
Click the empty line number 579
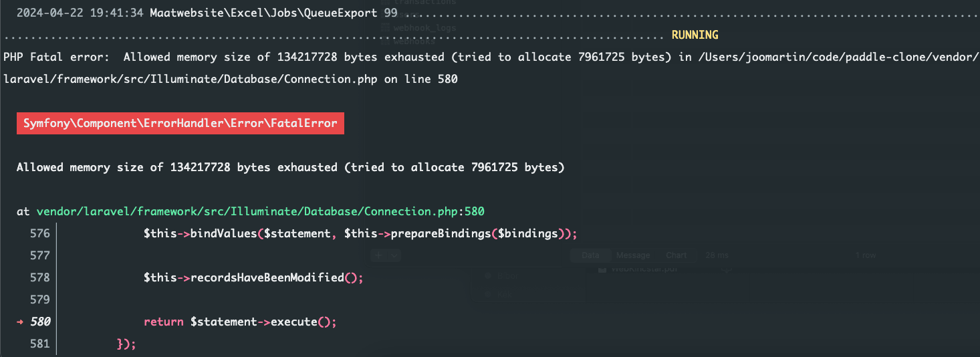[x=39, y=299]
